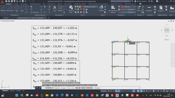Click the status bar settings gear icon
Image resolution: width=175 pixels, height=98 pixels.
point(154,91)
